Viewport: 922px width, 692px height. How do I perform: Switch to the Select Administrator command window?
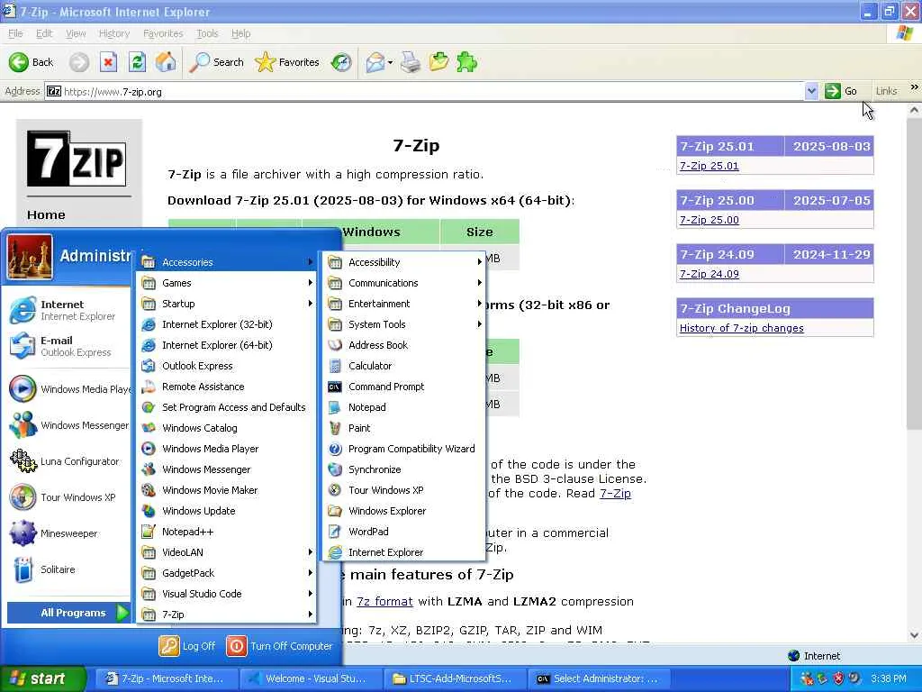click(x=597, y=678)
